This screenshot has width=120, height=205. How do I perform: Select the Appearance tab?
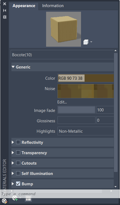pos(24,6)
